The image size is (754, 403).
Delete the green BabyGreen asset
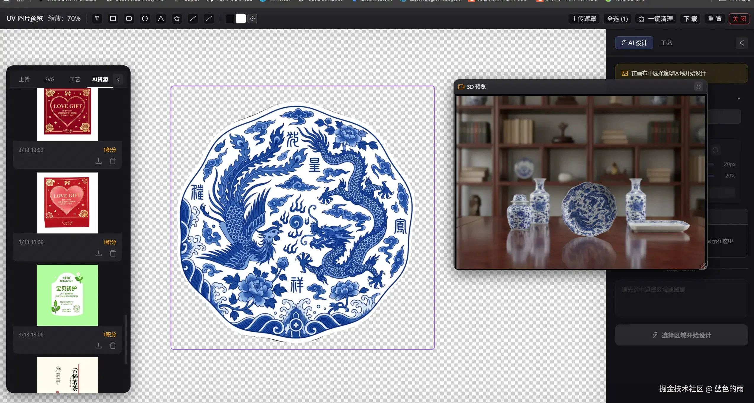point(113,346)
